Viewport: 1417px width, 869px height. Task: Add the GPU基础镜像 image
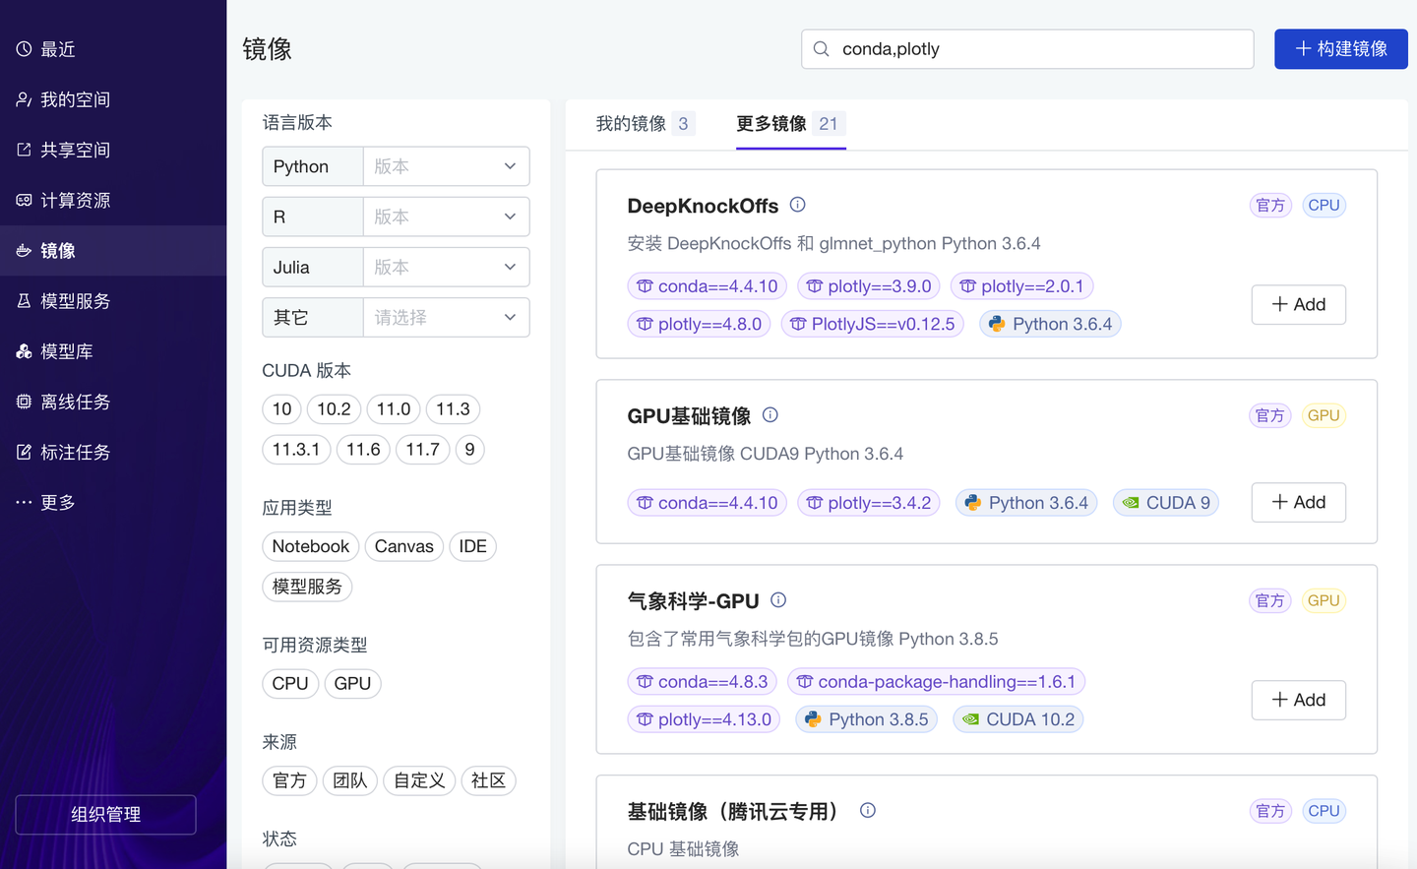coord(1299,502)
